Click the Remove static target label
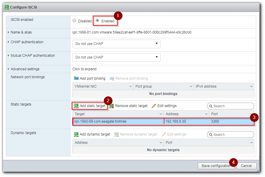This screenshot has width=265, height=177. click(131, 106)
